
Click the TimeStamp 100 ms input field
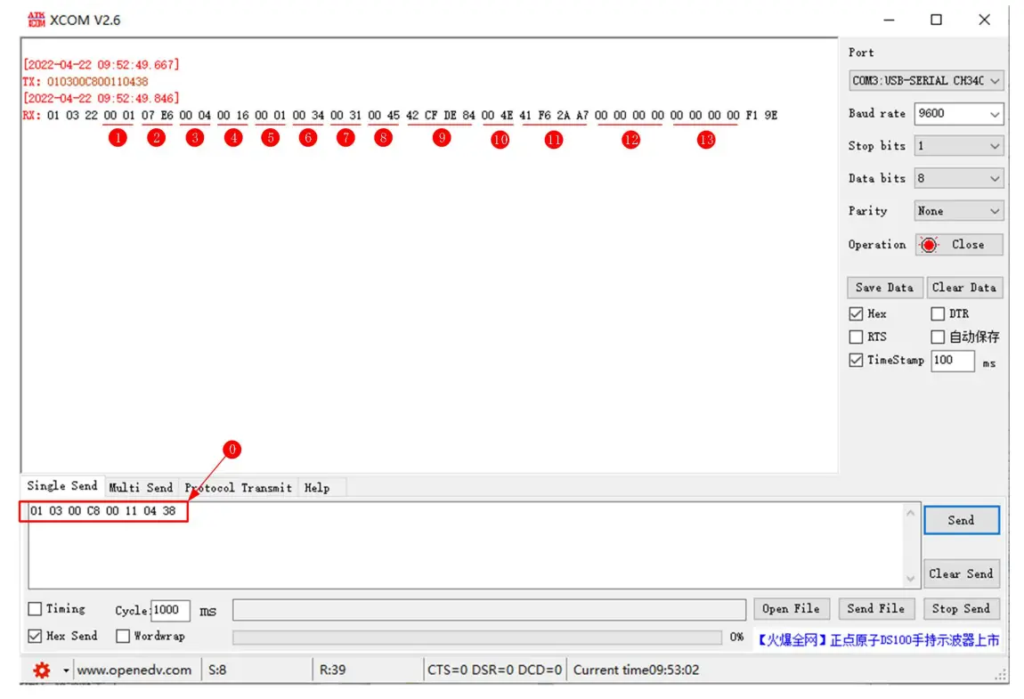[x=952, y=361]
